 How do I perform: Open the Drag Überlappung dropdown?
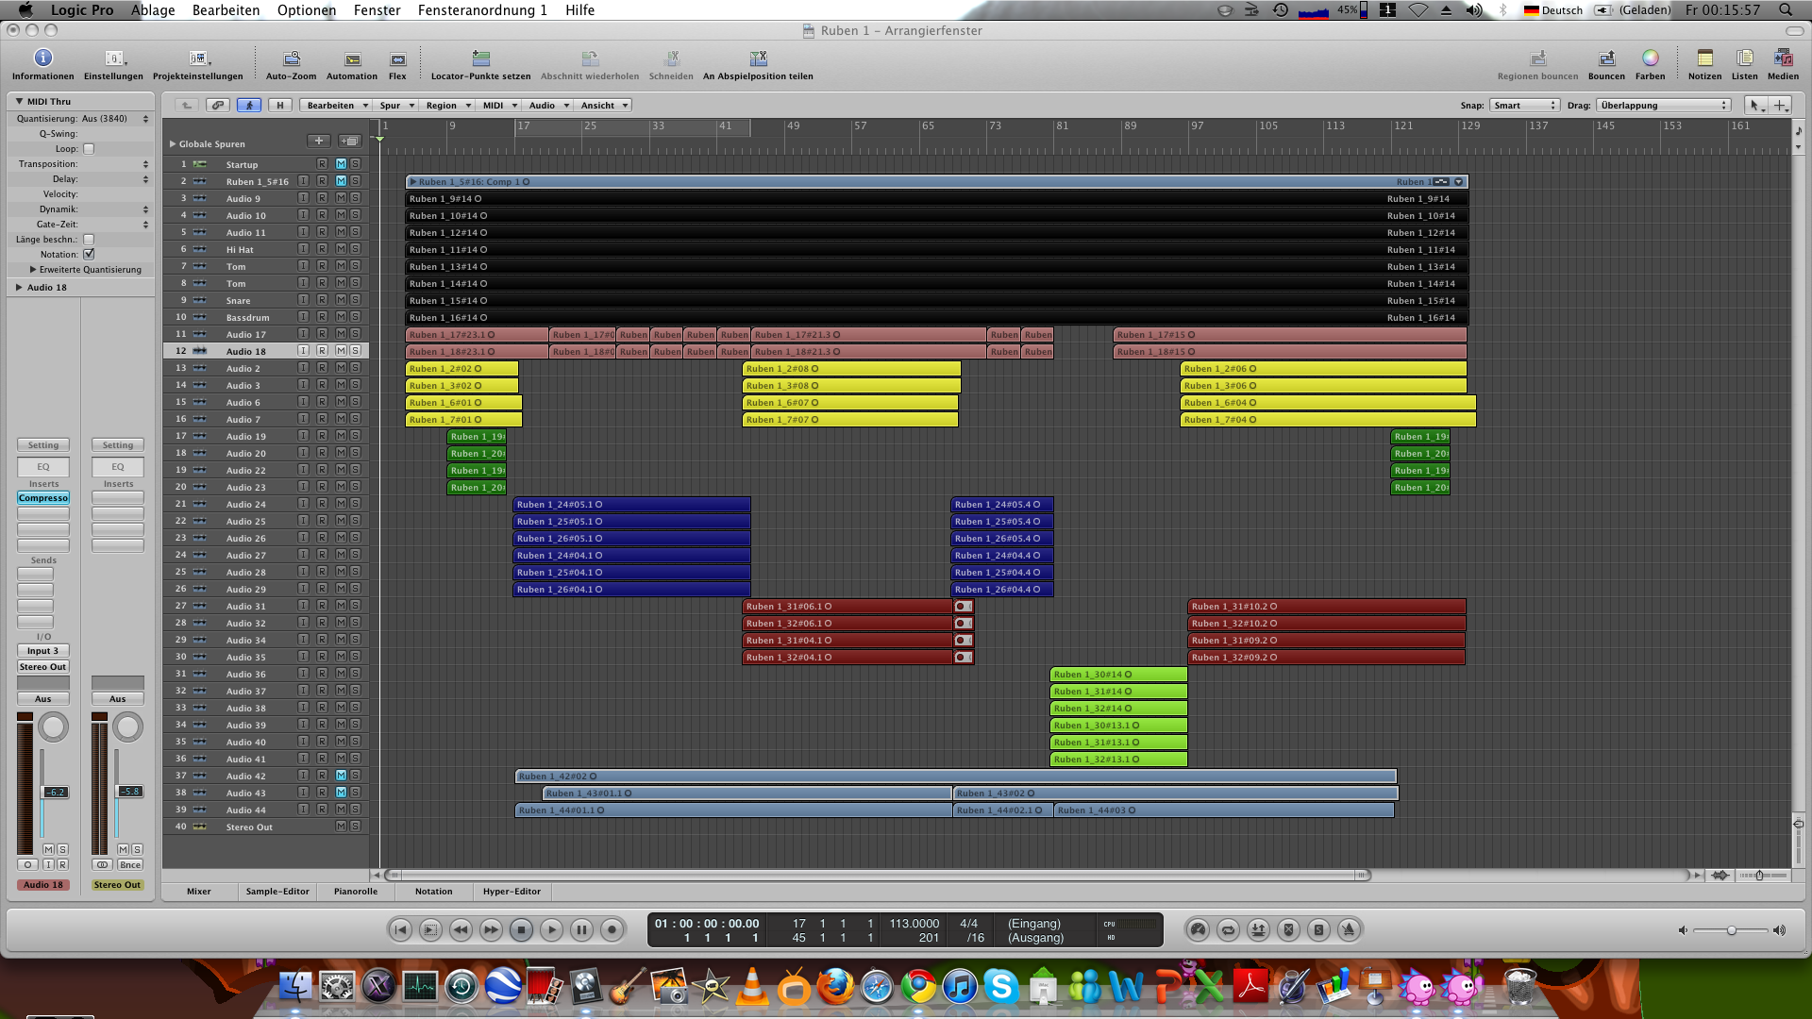click(1665, 105)
